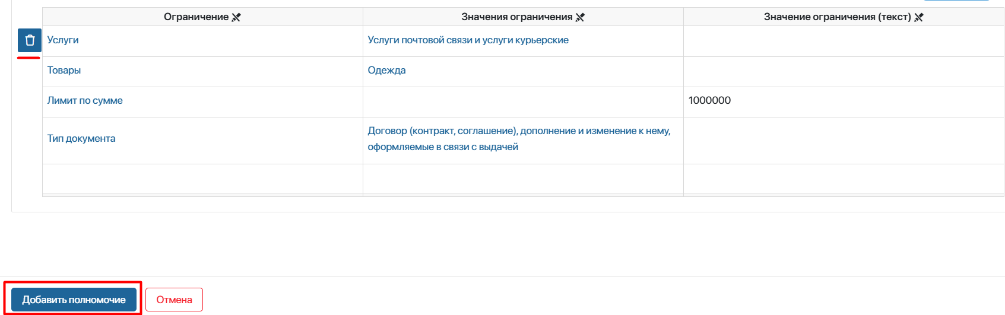This screenshot has height=315, width=1005.
Task: Open the Товары restriction link
Action: click(64, 70)
